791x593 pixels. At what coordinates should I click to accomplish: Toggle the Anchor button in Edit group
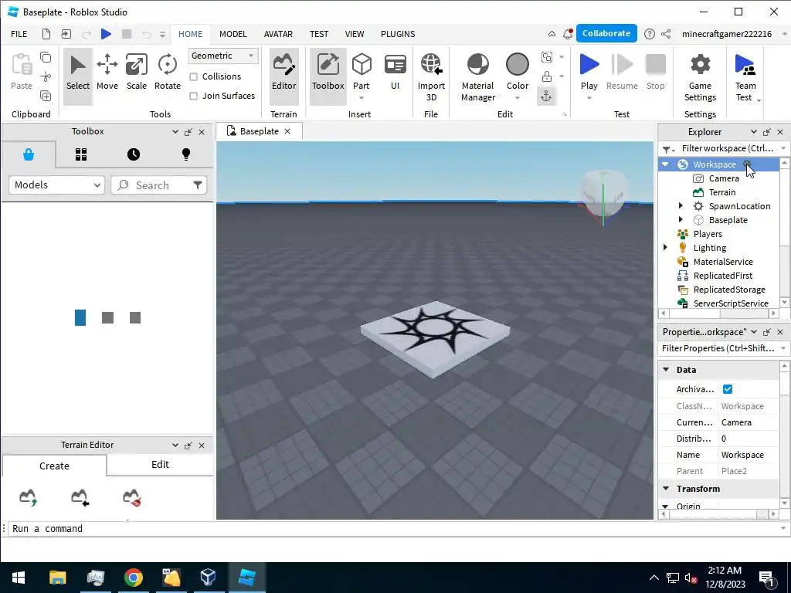coord(546,96)
